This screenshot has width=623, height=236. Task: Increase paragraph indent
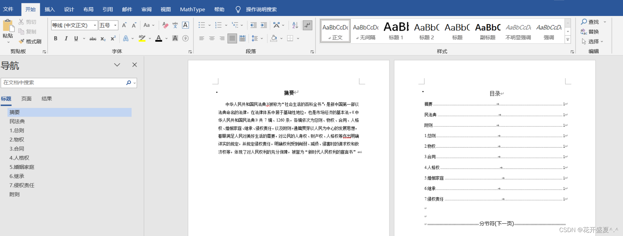(264, 25)
